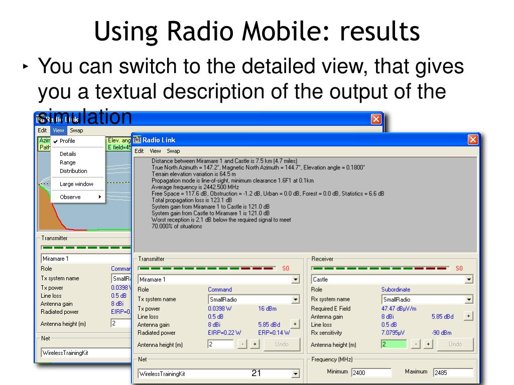The image size is (514, 385).
Task: Click Tx power value 0.0398 W
Action: (x=220, y=308)
